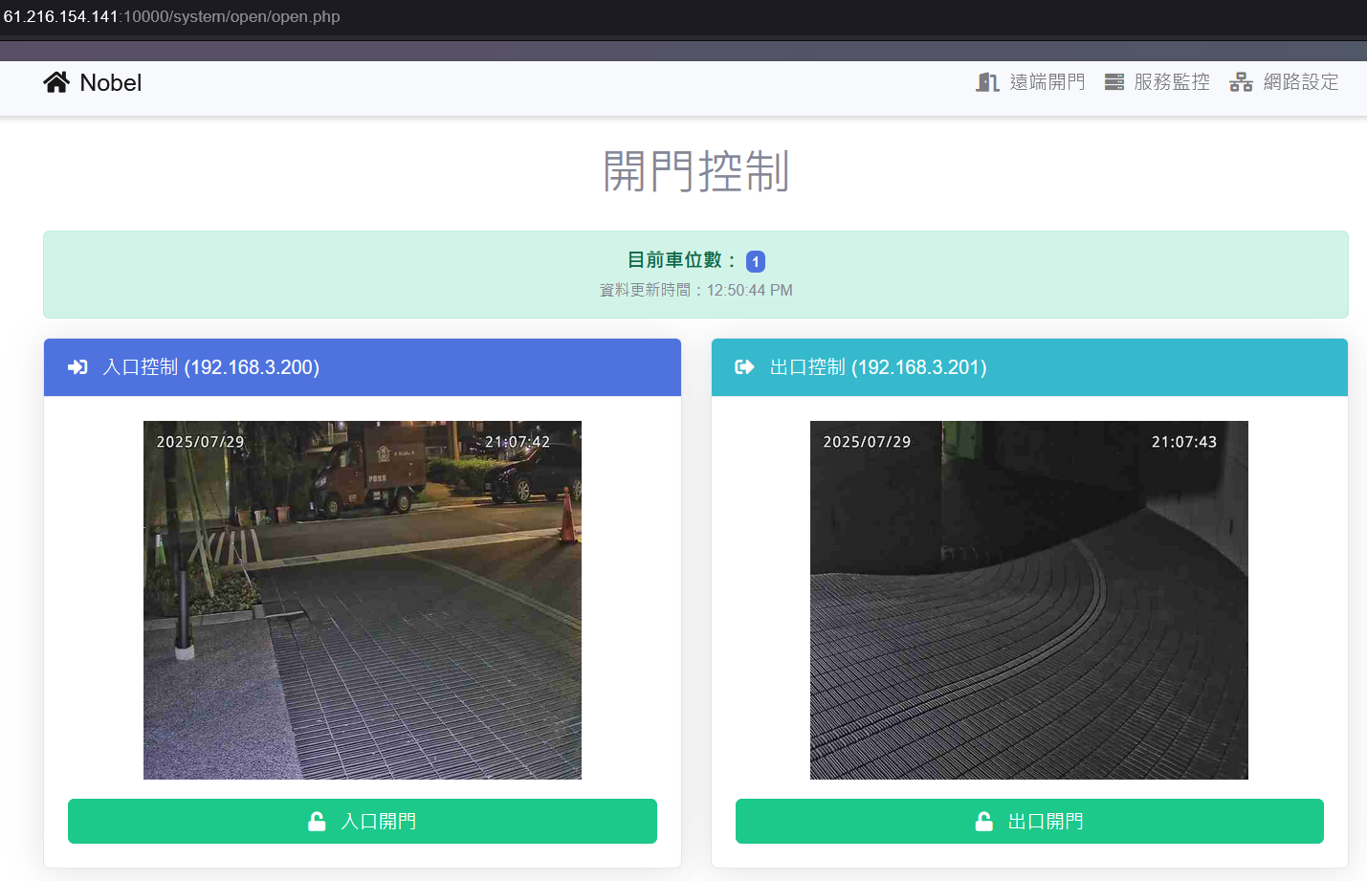Image resolution: width=1367 pixels, height=881 pixels.
Task: Click the 開門控制 page heading
Action: (x=695, y=171)
